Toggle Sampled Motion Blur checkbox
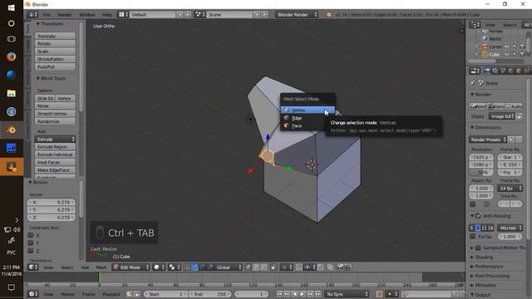This screenshot has height=299, width=532. [478, 248]
